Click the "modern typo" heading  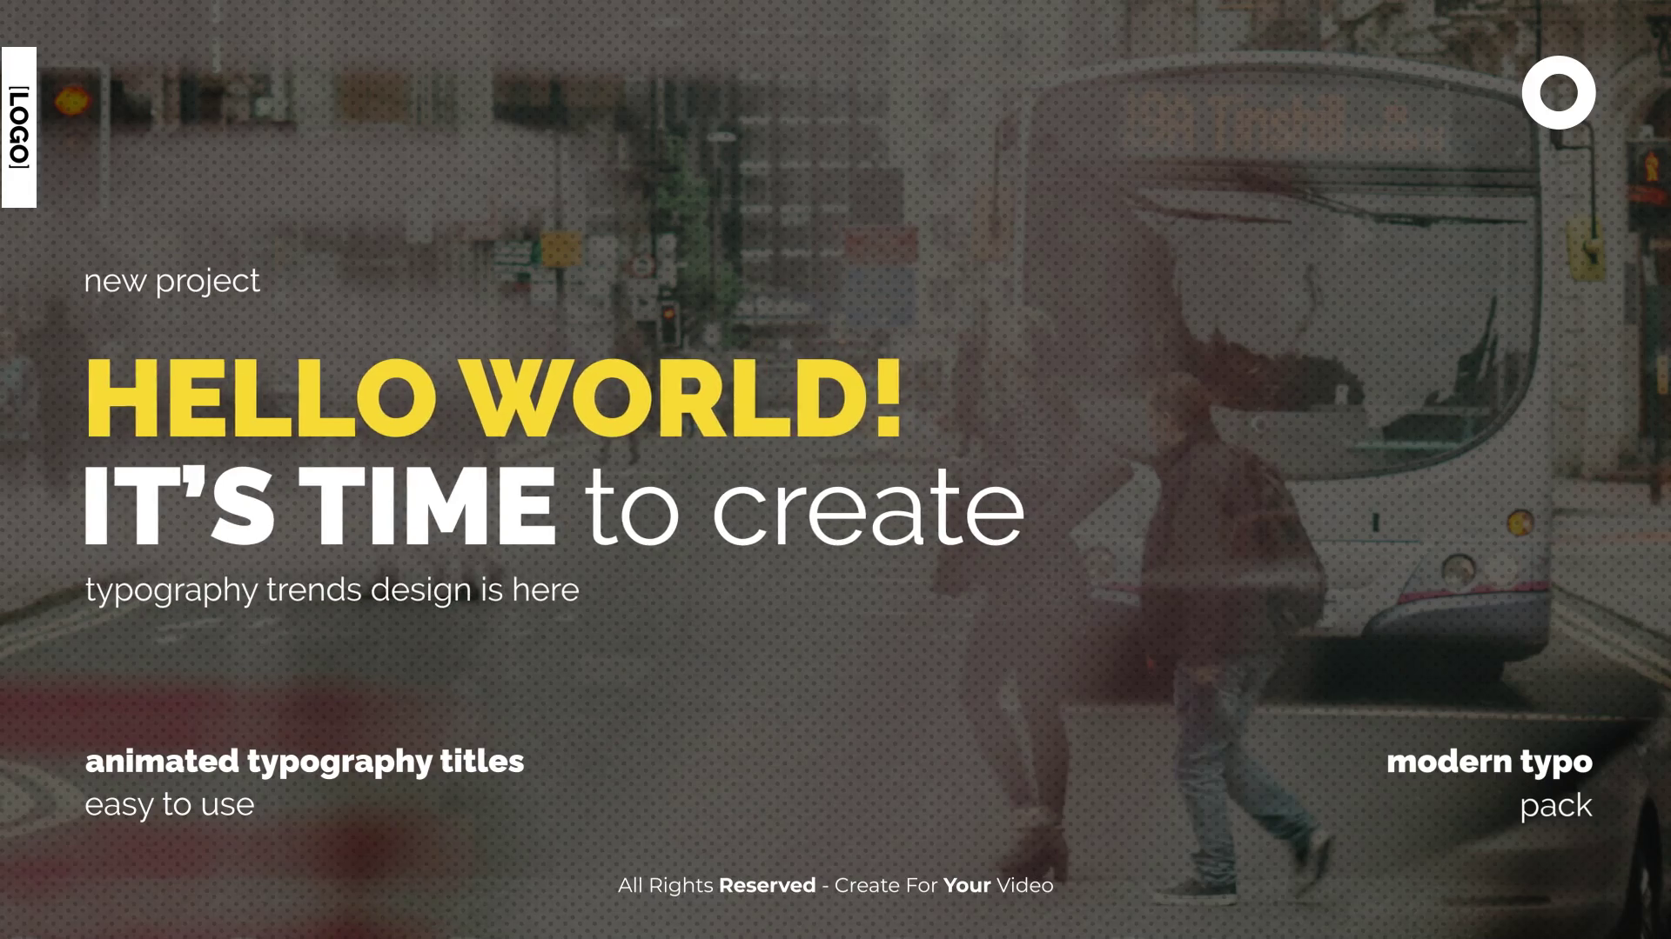click(x=1488, y=762)
